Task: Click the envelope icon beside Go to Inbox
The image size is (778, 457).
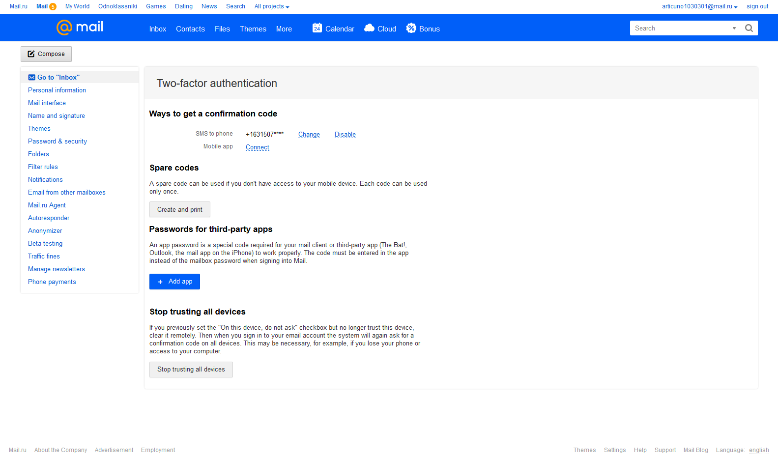Action: click(x=31, y=77)
